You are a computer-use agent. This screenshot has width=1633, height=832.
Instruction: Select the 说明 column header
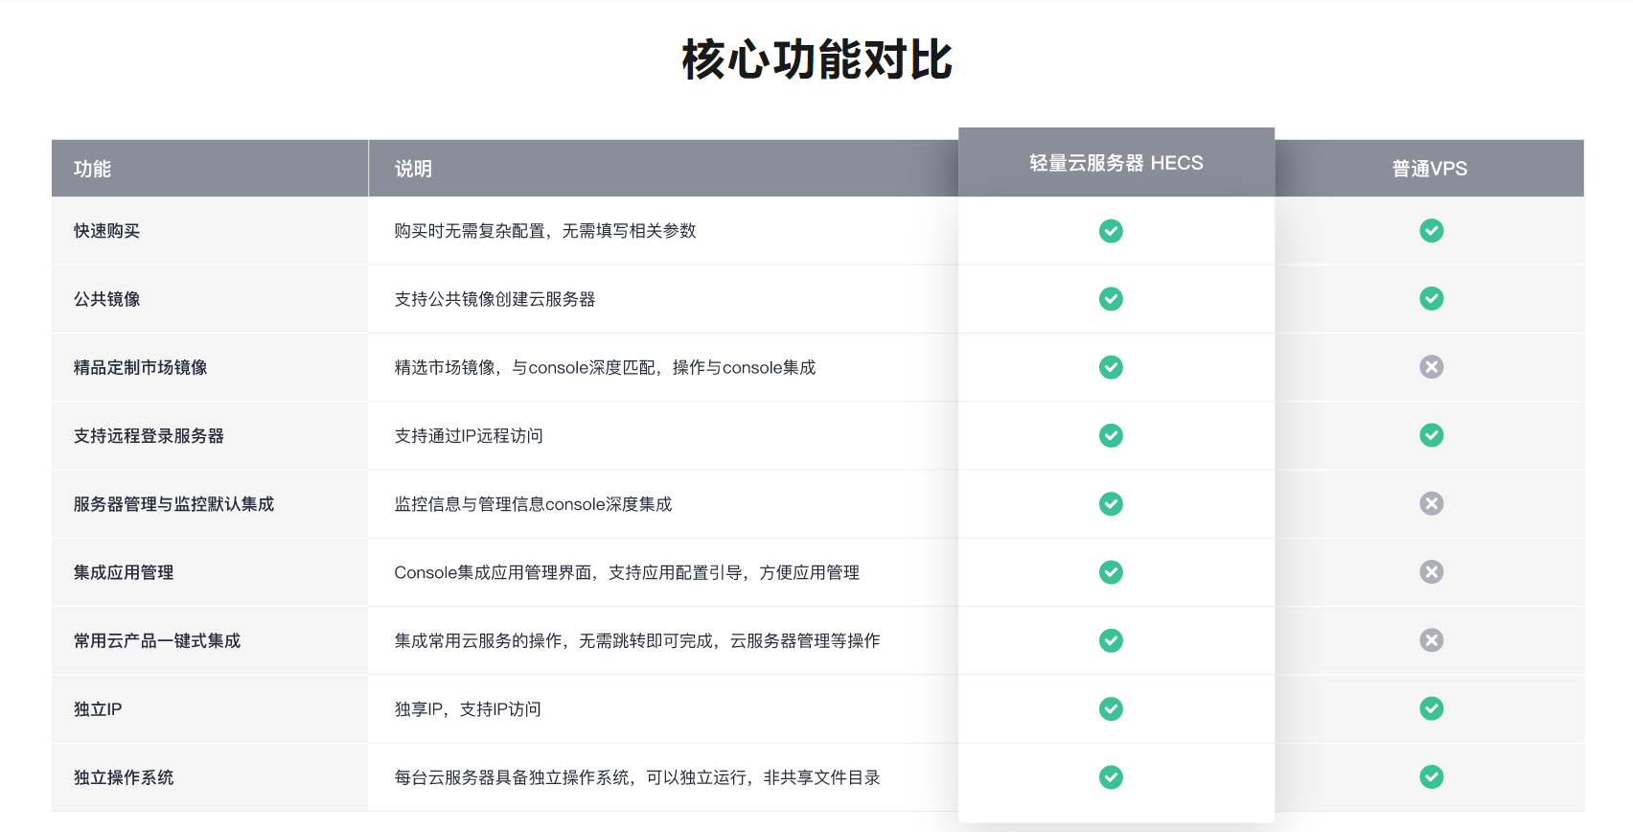[x=663, y=169]
